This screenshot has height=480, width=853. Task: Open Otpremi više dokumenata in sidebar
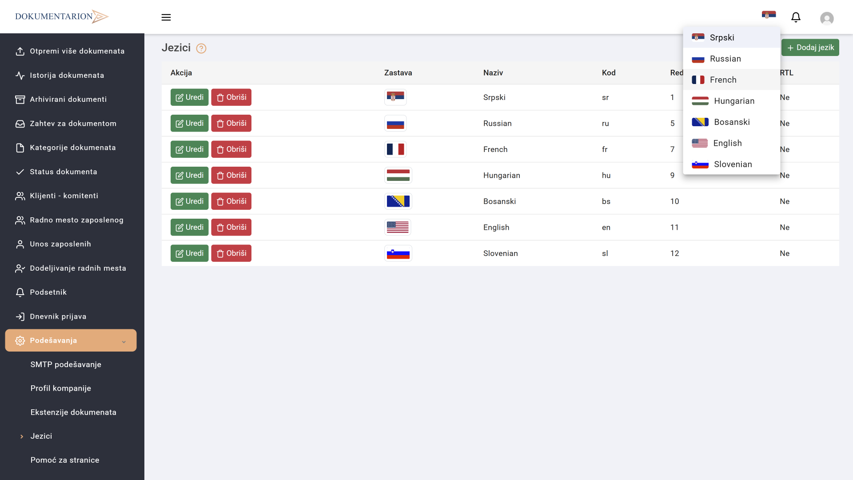77,51
